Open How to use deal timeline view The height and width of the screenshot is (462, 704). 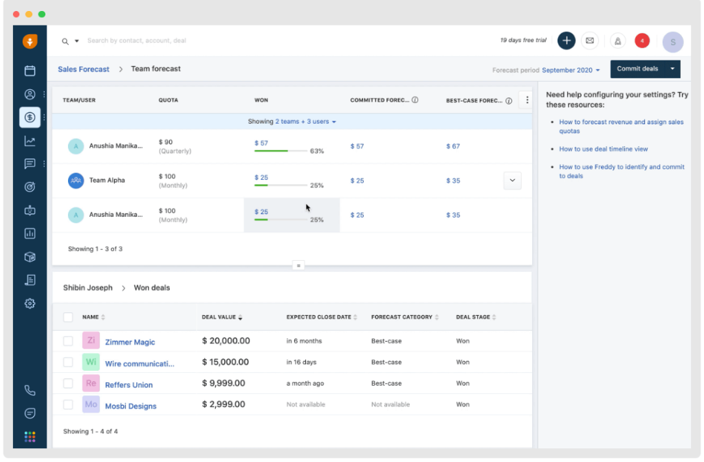click(603, 149)
